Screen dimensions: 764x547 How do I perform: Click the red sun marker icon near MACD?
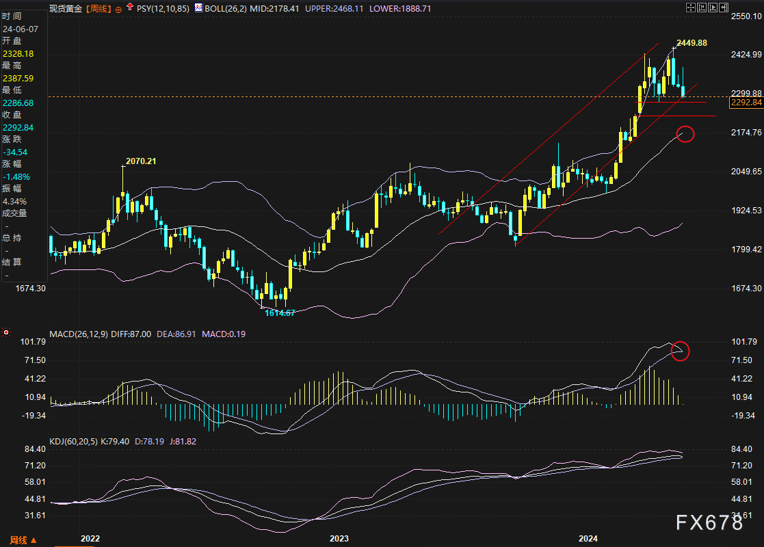pos(7,333)
